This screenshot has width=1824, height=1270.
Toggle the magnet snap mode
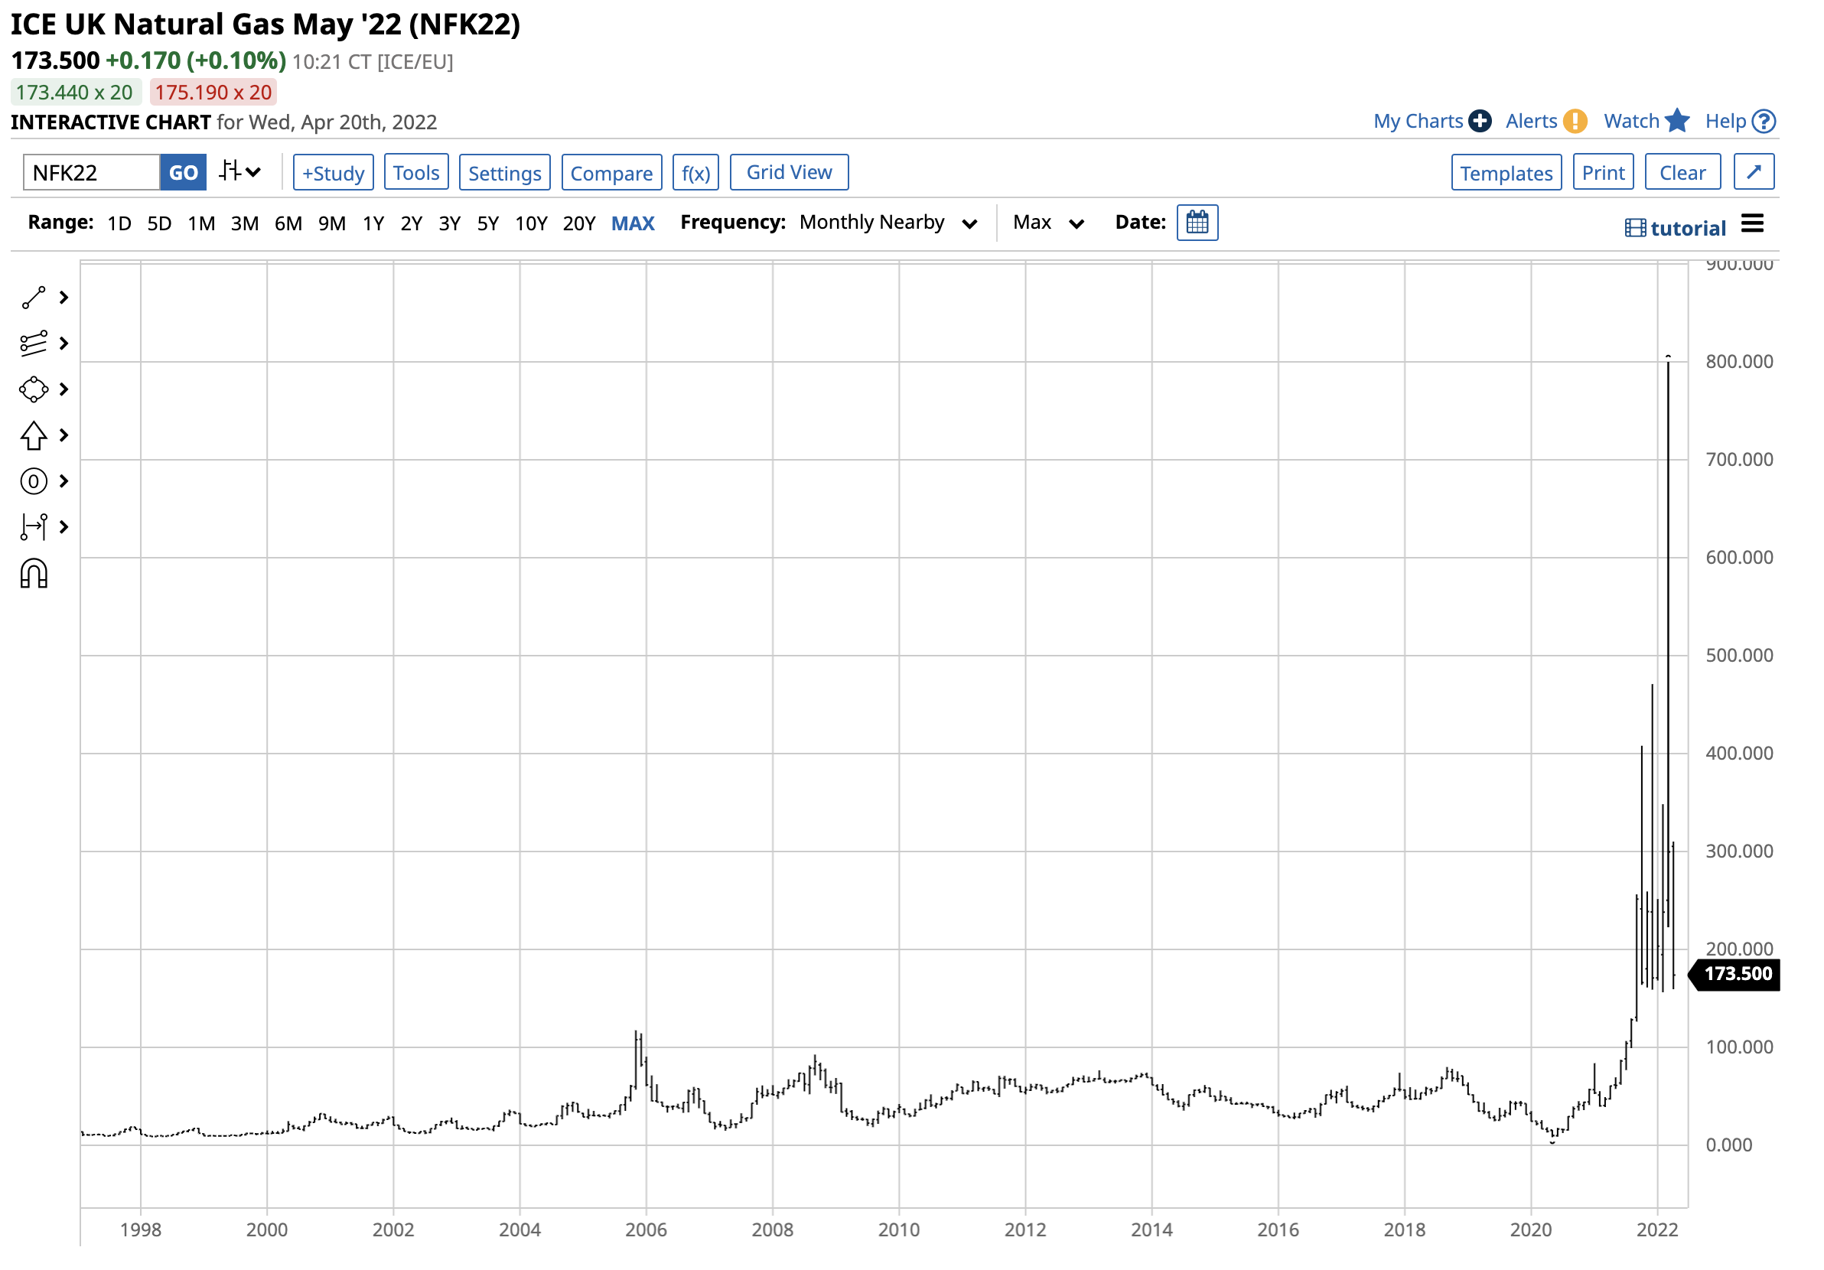(x=34, y=574)
